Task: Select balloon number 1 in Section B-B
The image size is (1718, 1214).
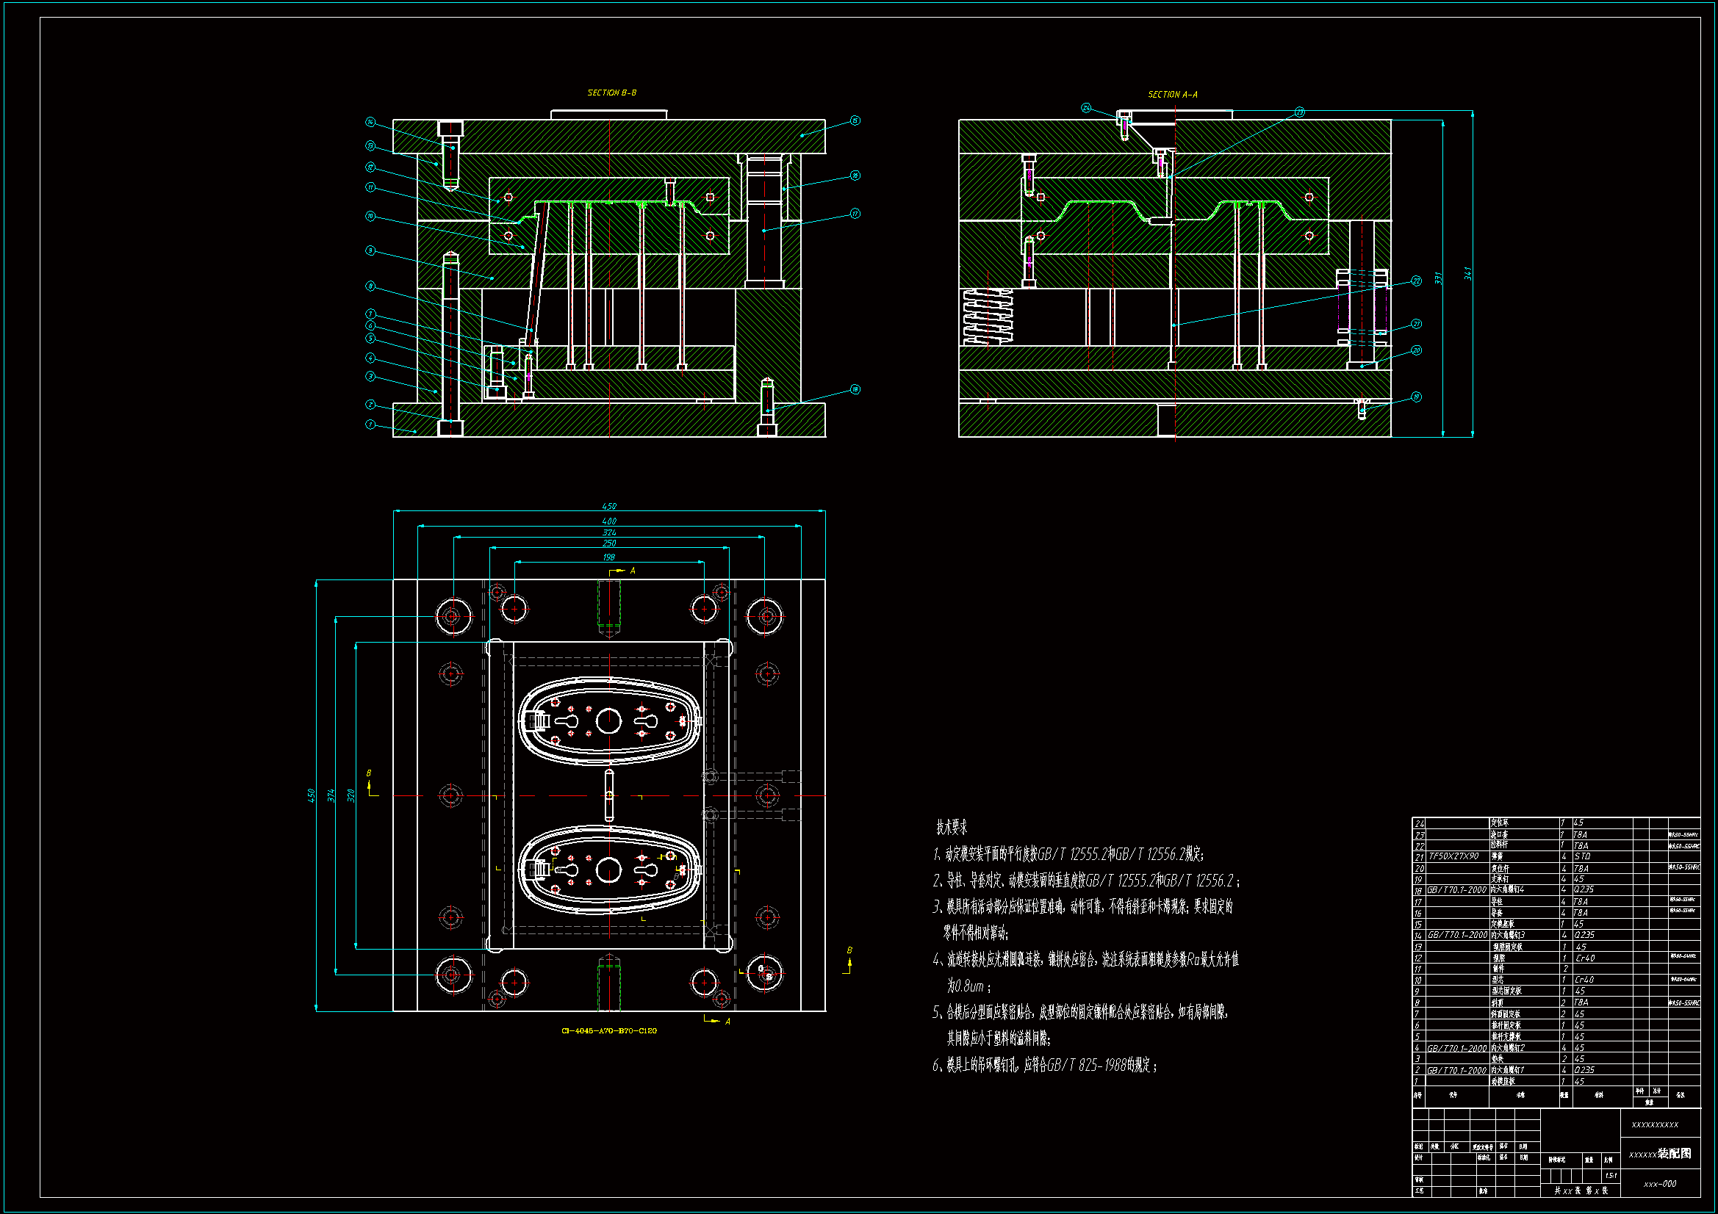Action: (370, 424)
